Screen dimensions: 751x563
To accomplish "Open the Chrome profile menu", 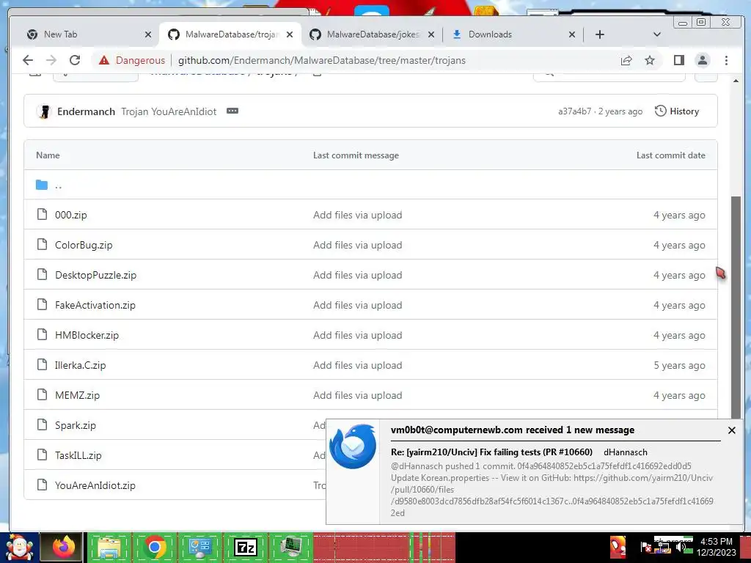I will click(703, 60).
